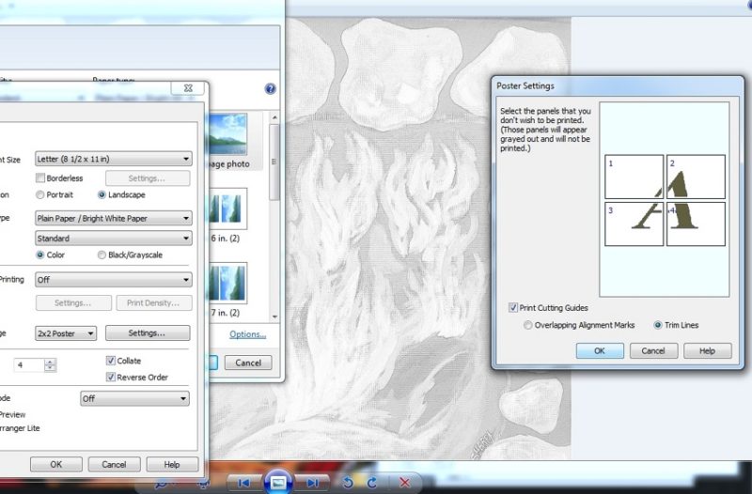Increase copies with stepper up arrow
Image resolution: width=752 pixels, height=494 pixels.
[x=50, y=362]
